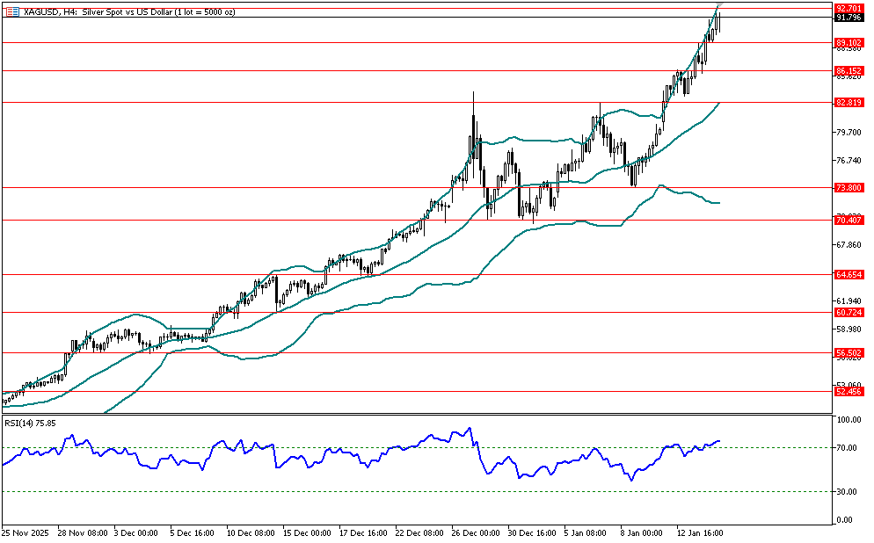Click the 79.700 price scale value
874x543 pixels.
coord(848,133)
